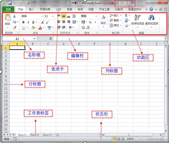Select the Format Painter brush
This screenshot has width=169, height=143.
pyautogui.click(x=15, y=27)
